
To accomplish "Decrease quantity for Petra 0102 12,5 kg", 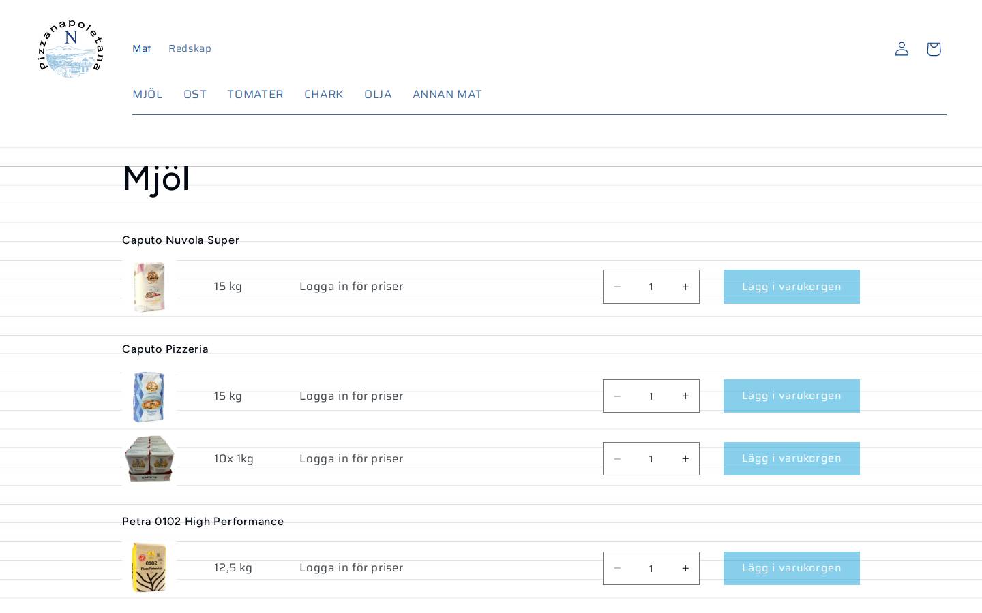I will [617, 568].
